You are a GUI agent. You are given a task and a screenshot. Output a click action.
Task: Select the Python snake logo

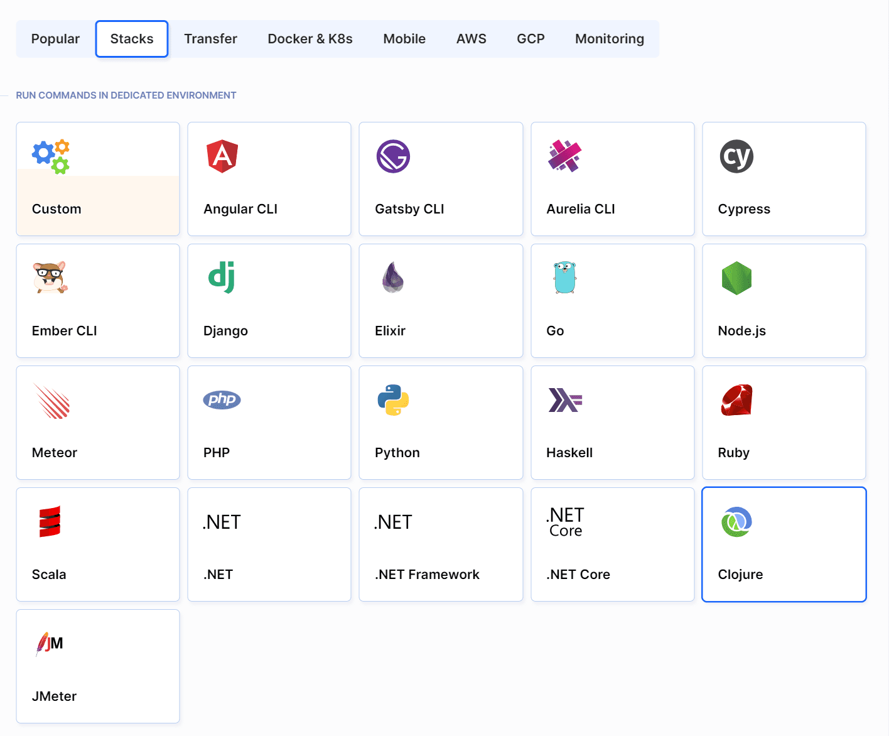coord(393,400)
